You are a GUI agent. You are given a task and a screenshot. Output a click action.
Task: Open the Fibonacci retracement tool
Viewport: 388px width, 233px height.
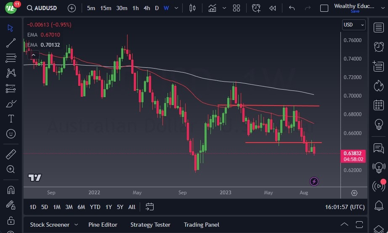(x=11, y=58)
